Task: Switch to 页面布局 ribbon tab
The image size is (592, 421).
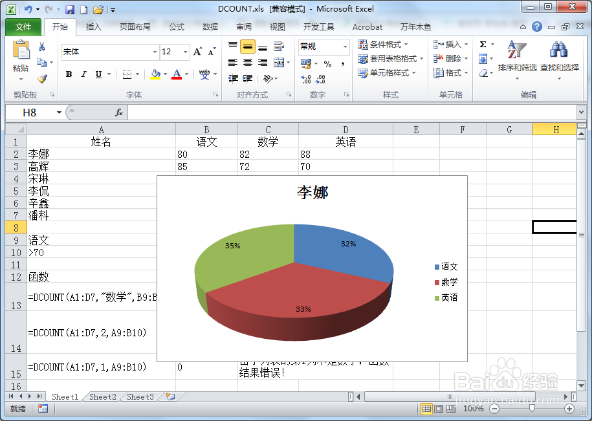Action: pos(135,27)
